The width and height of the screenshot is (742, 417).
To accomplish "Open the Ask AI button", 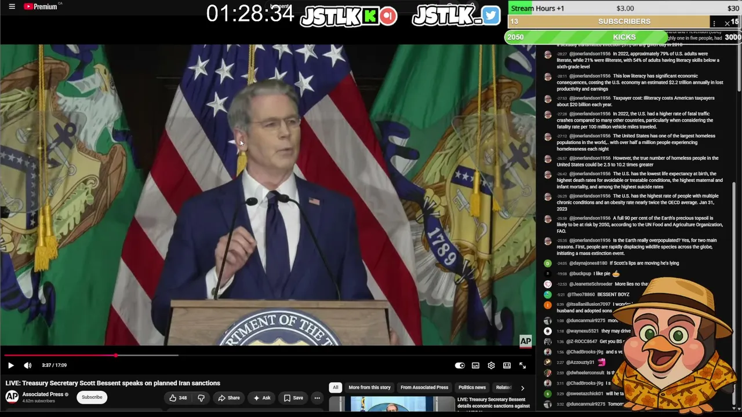I will [261, 398].
